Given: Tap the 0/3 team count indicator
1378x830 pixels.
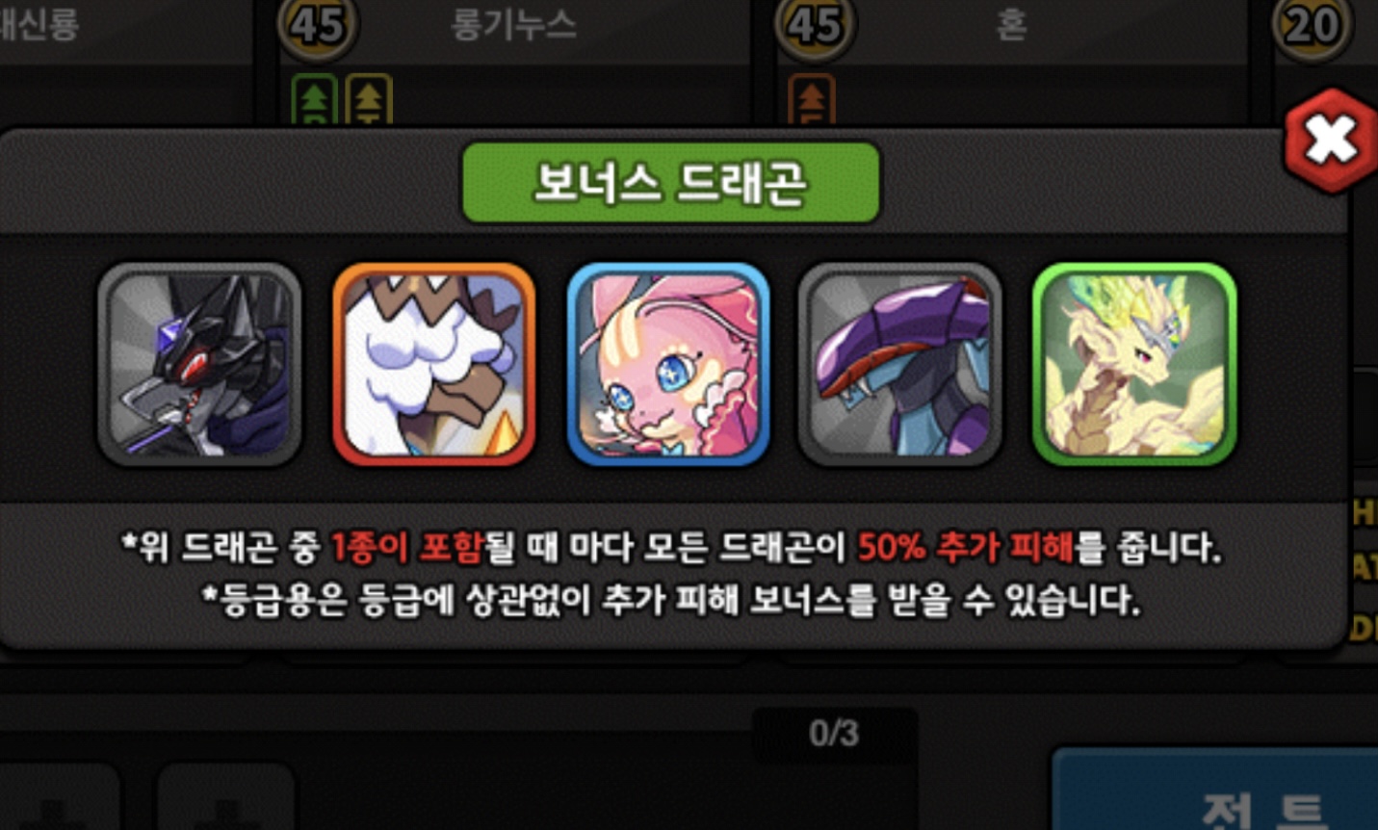Looking at the screenshot, I should [x=834, y=734].
